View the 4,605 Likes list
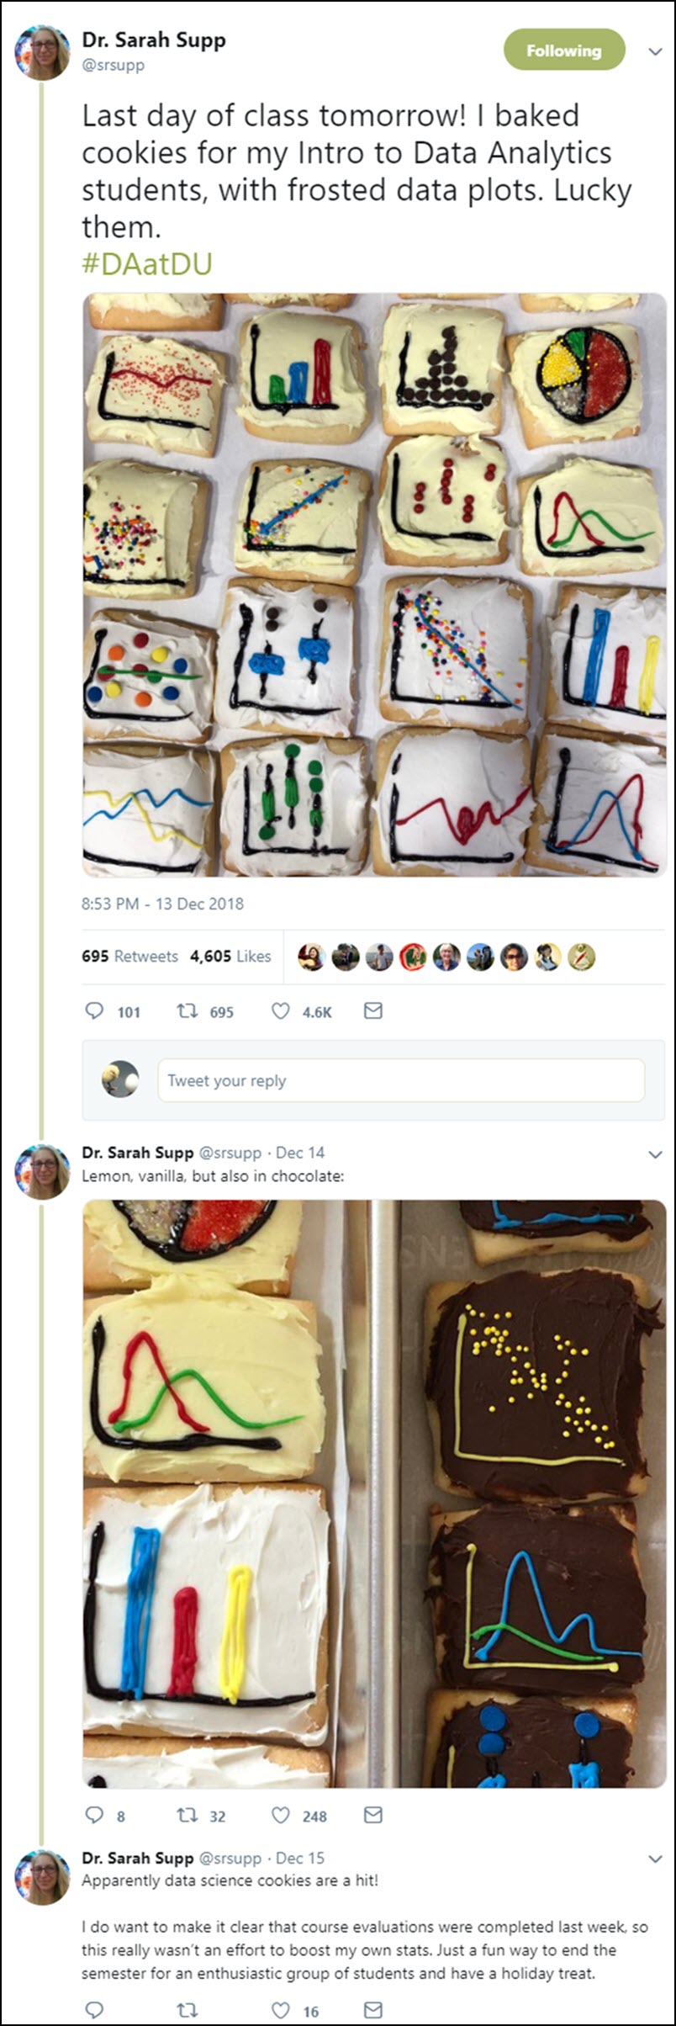This screenshot has height=2026, width=676. 229,956
